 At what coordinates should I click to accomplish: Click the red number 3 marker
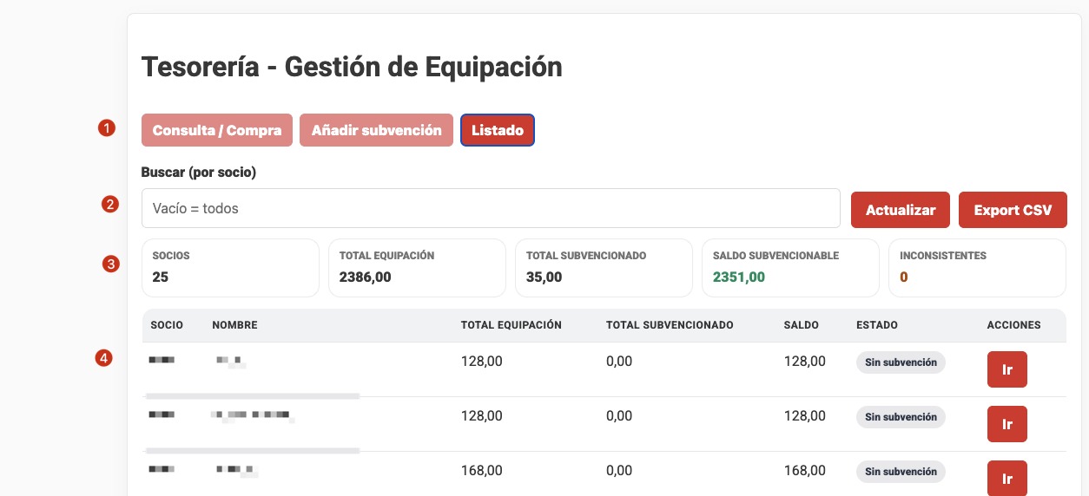coord(110,264)
